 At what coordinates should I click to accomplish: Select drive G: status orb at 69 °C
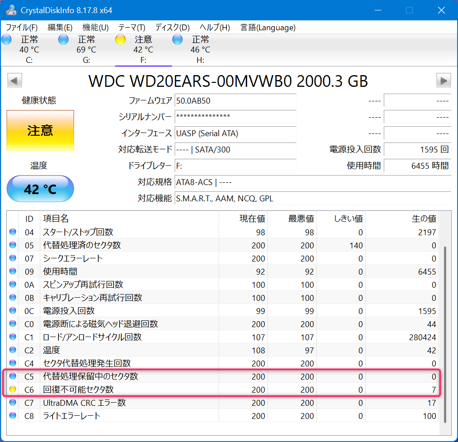coord(64,40)
